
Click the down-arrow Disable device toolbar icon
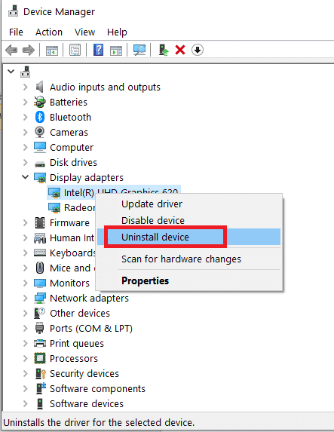198,50
